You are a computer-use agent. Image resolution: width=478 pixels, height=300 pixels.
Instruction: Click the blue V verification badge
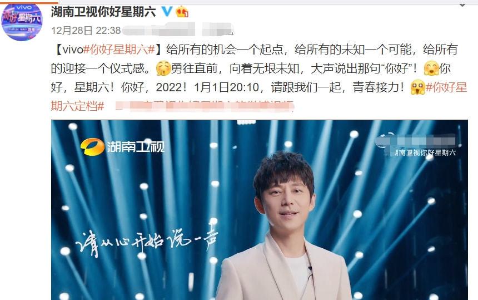pos(167,12)
